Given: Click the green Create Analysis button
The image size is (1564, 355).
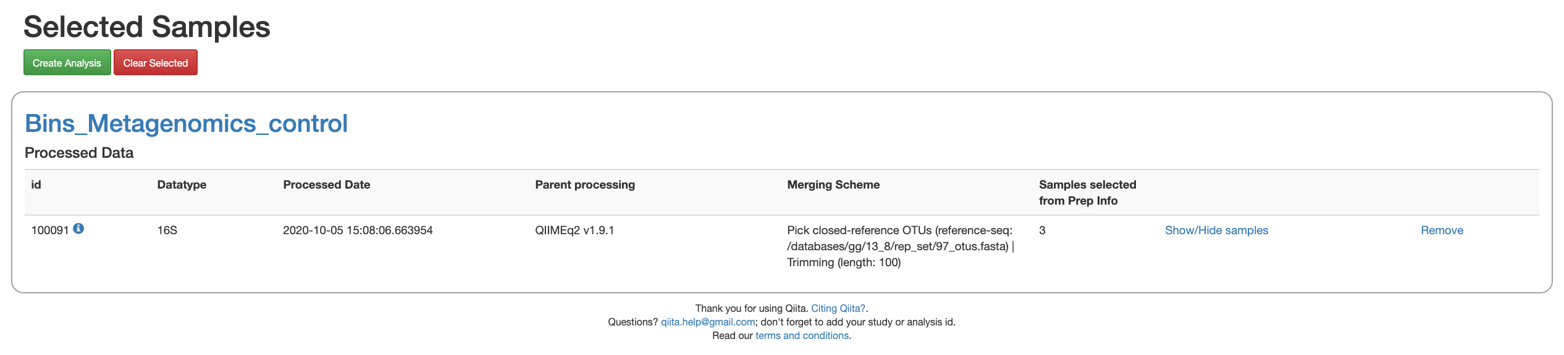Looking at the screenshot, I should [x=67, y=62].
